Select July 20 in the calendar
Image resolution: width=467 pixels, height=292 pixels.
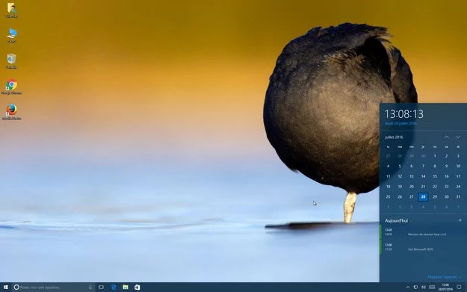pyautogui.click(x=411, y=187)
